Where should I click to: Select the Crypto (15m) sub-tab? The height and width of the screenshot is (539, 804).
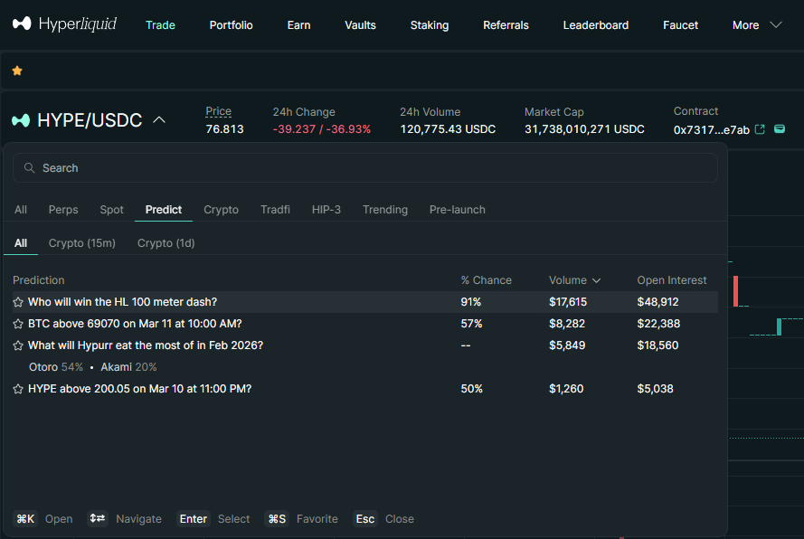click(82, 243)
